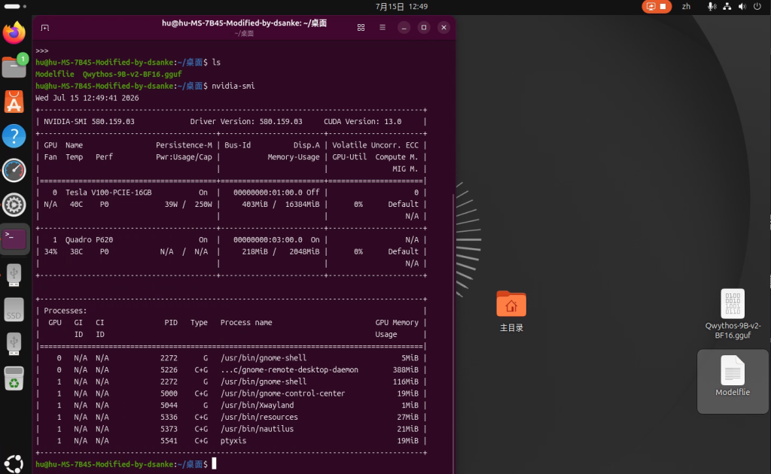Open the Trash in dock
Screen dimensions: 771x474
click(x=14, y=378)
